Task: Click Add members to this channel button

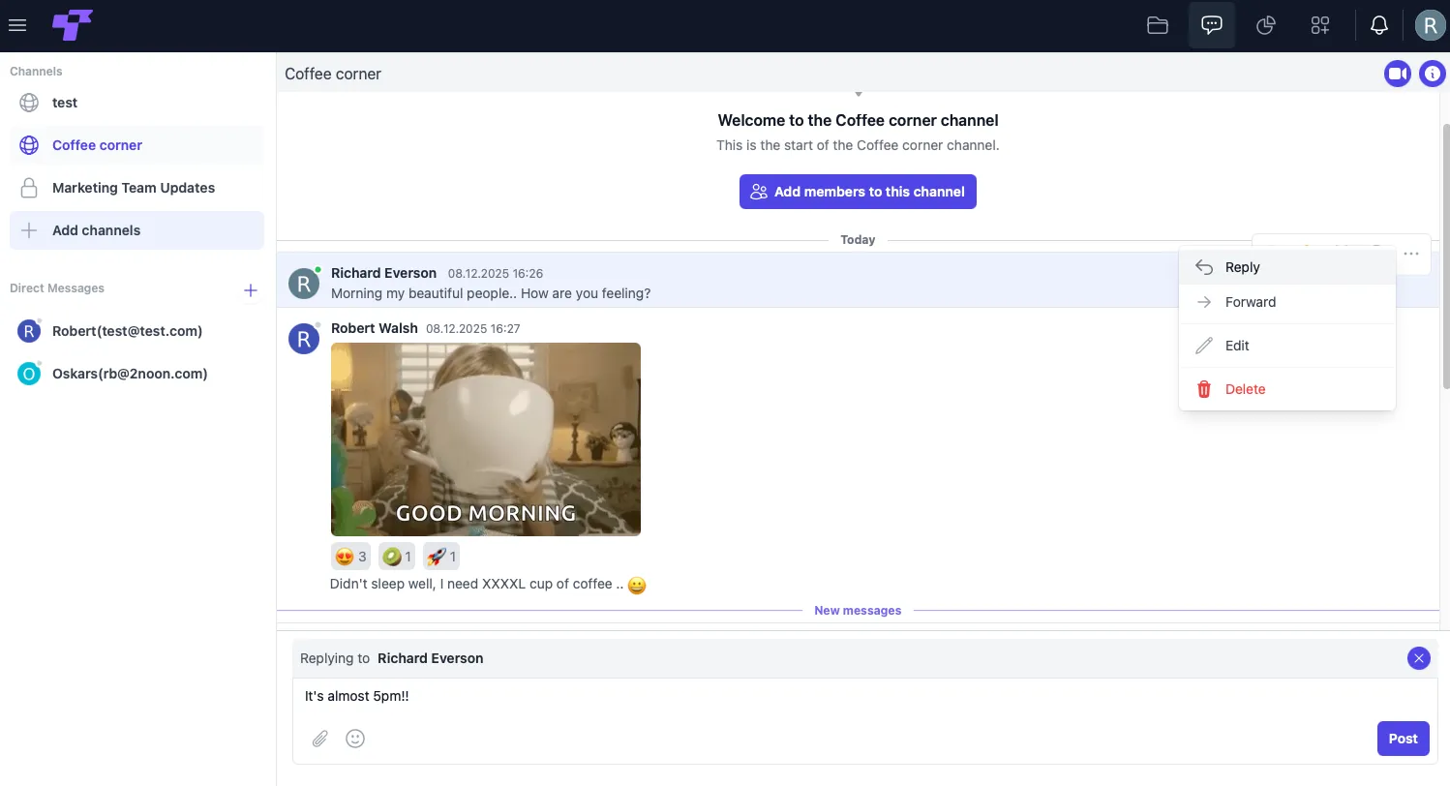Action: tap(858, 192)
